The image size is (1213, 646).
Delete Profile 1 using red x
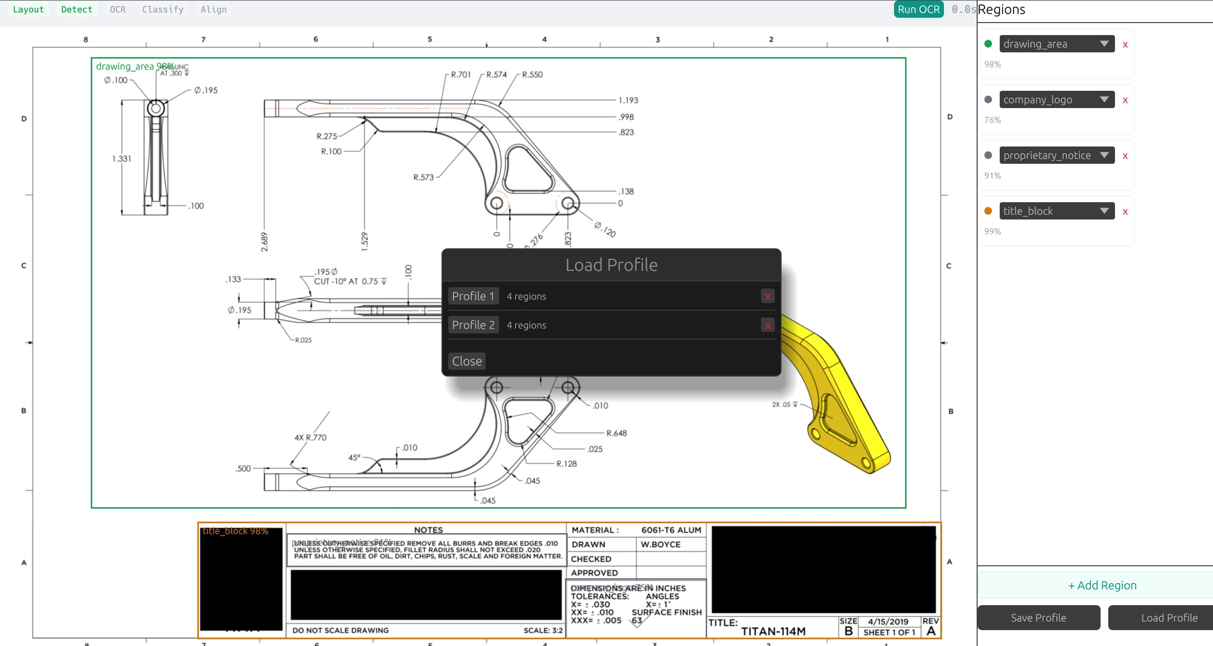tap(767, 296)
